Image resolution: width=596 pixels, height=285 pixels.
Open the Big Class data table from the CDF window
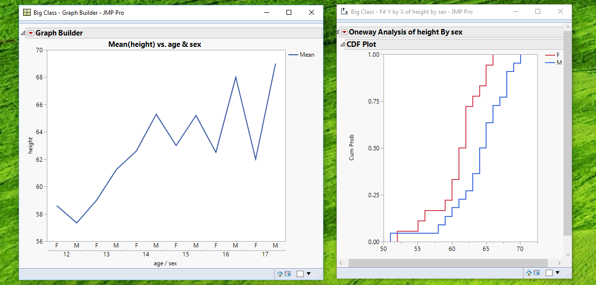[537, 272]
